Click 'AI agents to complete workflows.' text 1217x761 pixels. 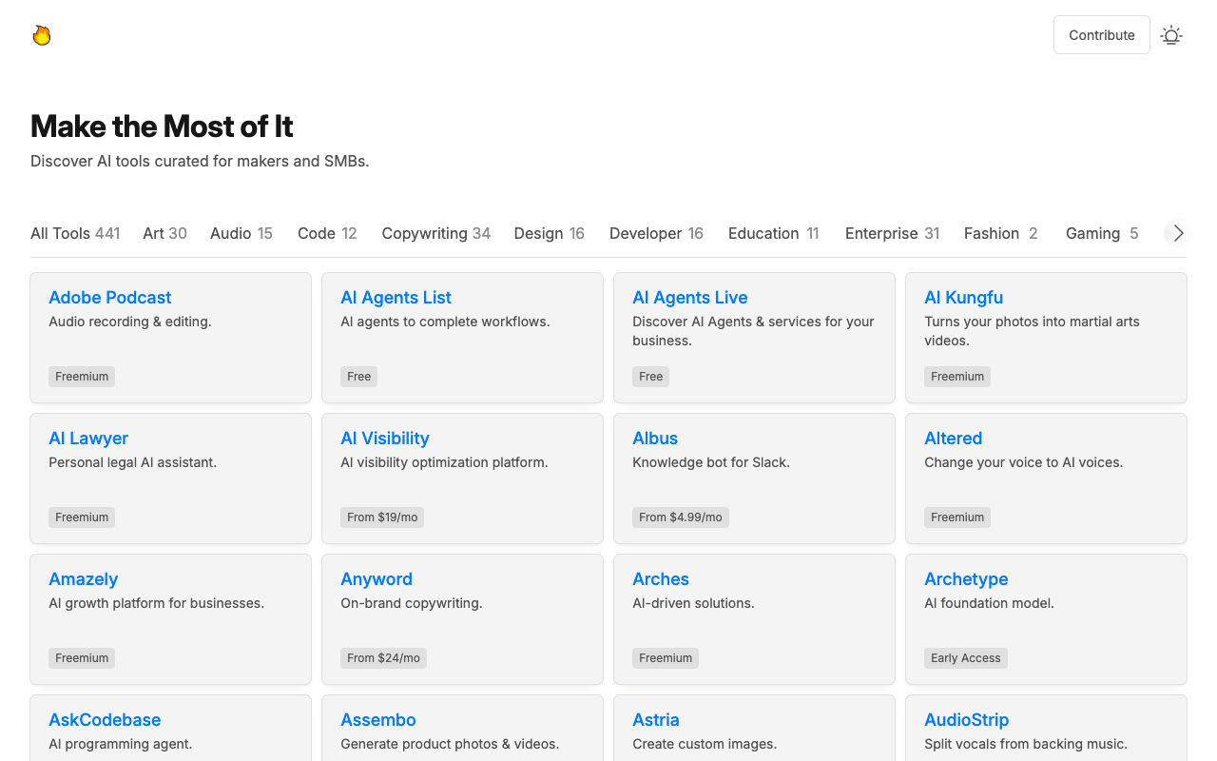coord(445,322)
